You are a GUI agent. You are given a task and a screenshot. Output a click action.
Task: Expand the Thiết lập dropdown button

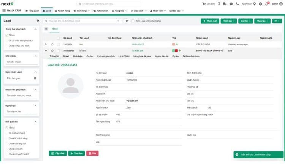228,21
